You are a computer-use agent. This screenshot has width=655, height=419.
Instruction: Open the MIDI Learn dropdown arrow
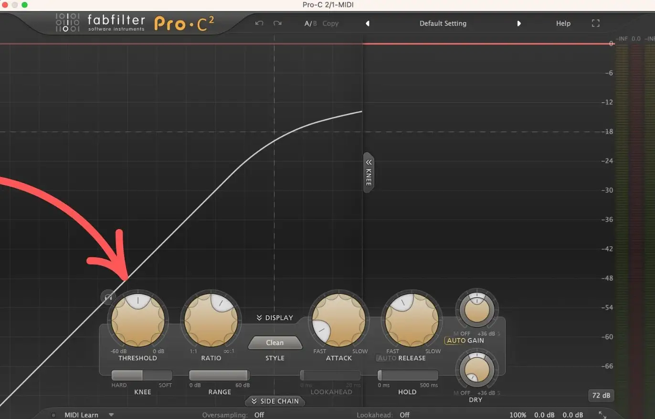(111, 415)
